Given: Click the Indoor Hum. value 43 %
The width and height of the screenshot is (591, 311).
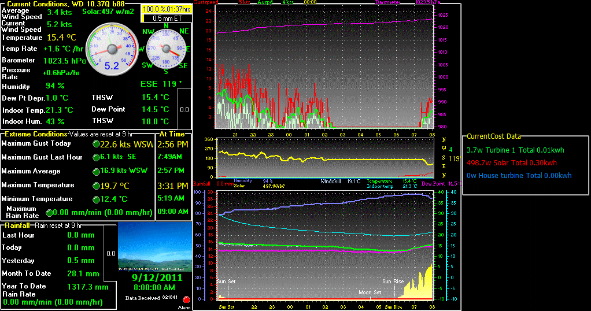Looking at the screenshot, I should pos(55,122).
